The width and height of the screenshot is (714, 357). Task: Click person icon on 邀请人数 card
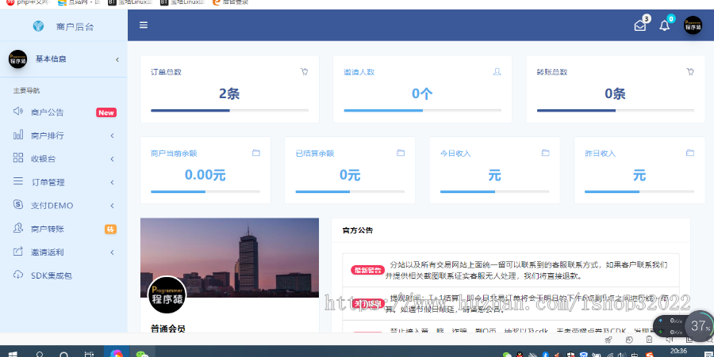tap(497, 71)
